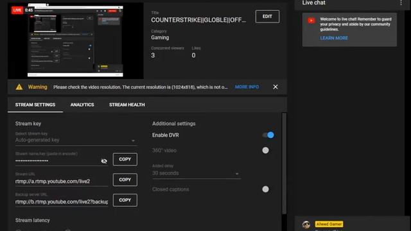This screenshot has width=411, height=231.
Task: Click the Aheed Gamer name badge
Action: [329, 224]
